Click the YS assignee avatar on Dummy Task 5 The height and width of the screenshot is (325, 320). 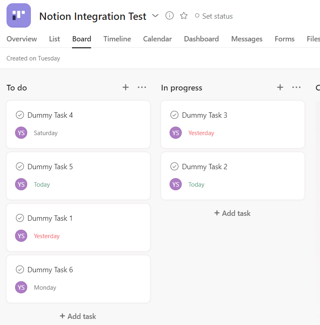[x=21, y=184]
